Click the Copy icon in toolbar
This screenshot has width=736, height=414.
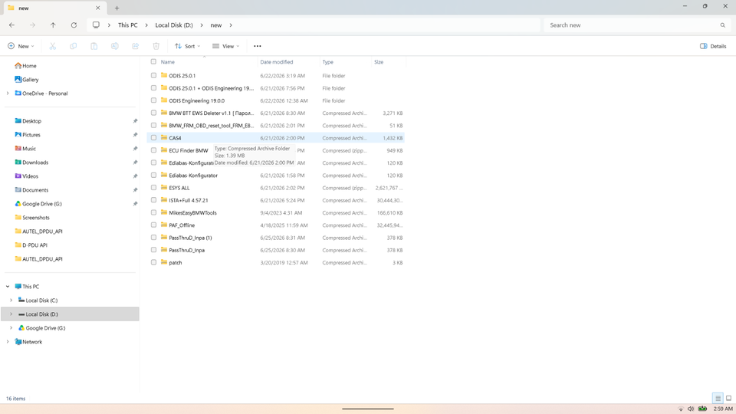pos(74,46)
